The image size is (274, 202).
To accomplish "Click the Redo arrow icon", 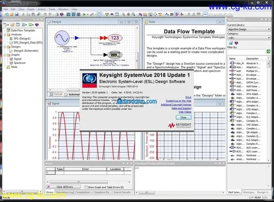I will pyautogui.click(x=50, y=14).
